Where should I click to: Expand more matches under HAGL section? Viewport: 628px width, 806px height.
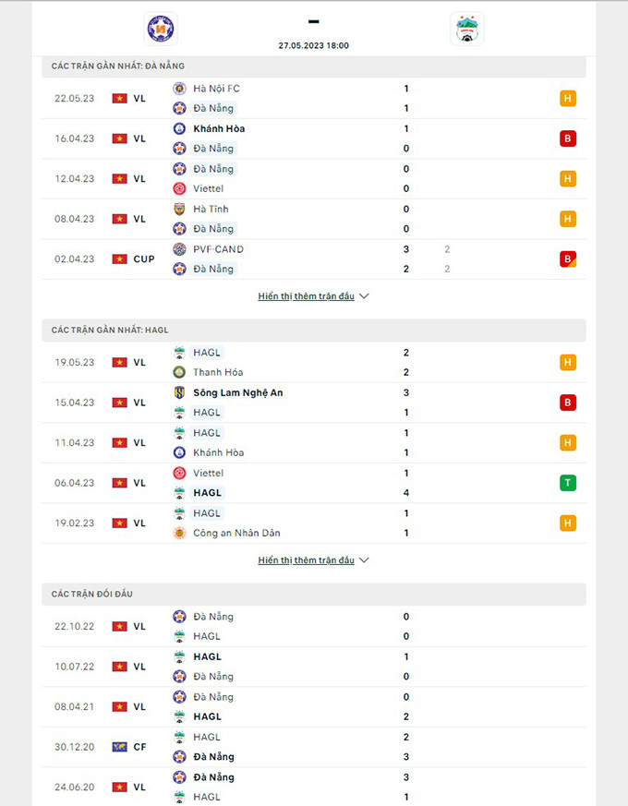pyautogui.click(x=313, y=560)
